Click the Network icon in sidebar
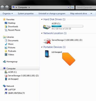Image resolution: width=96 pixels, height=101 pixels. coord(4,86)
